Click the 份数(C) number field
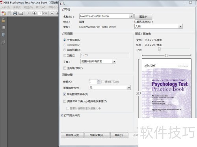The height and width of the screenshot is (147, 197). point(93,81)
